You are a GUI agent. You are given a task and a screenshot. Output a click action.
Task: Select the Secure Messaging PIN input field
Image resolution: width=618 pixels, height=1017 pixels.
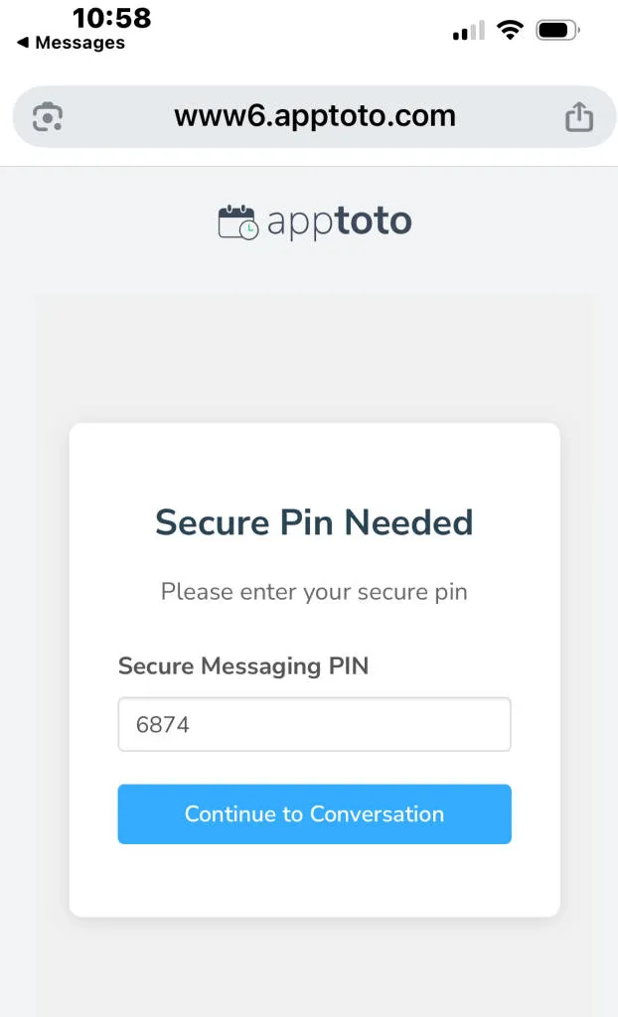(x=314, y=724)
